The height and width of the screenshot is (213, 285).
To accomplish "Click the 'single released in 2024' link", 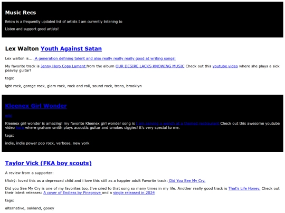I will click(x=134, y=192).
